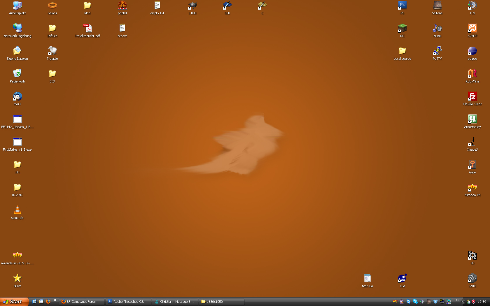Select soma.pls VLC playlist file

(x=17, y=212)
